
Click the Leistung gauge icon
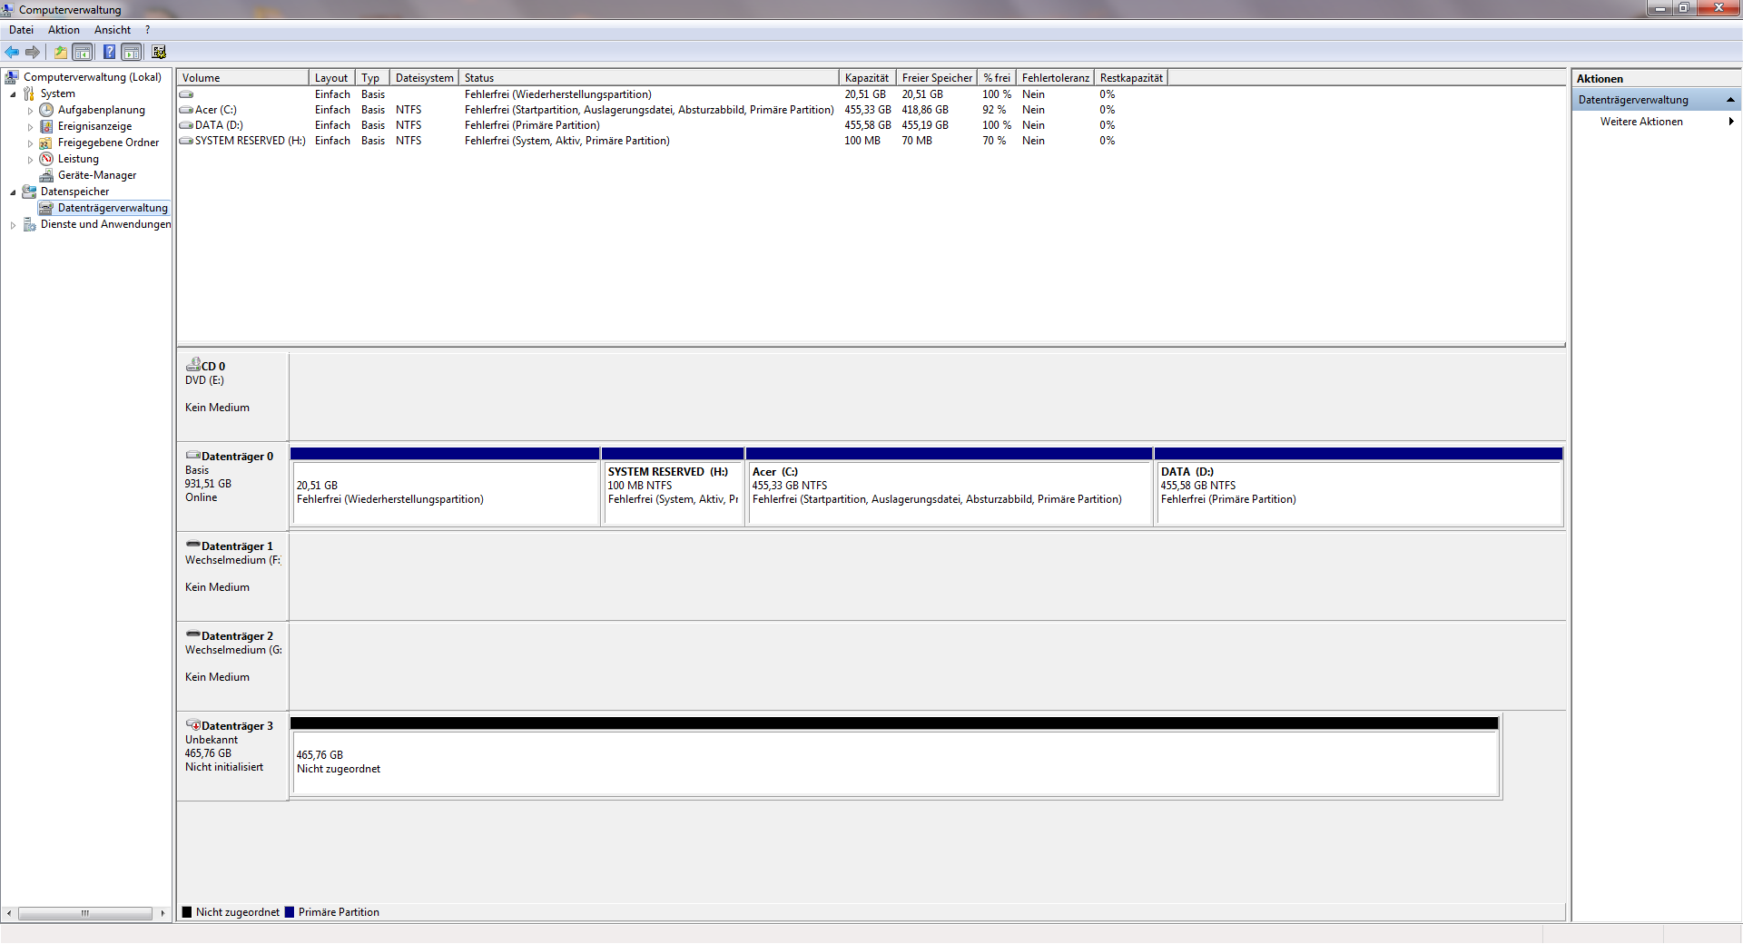coord(46,159)
